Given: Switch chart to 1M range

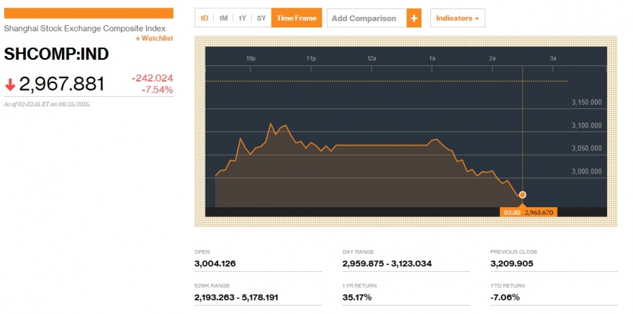Looking at the screenshot, I should click(223, 18).
